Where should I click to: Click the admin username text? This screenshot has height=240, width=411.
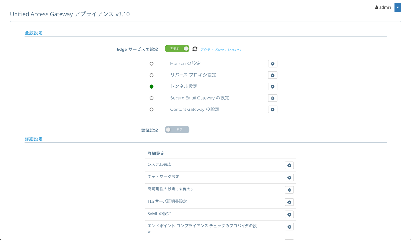pos(385,7)
